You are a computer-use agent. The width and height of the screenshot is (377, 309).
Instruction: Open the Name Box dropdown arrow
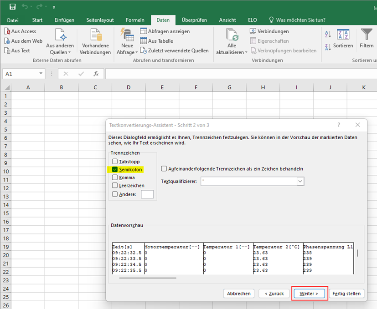tap(41, 74)
